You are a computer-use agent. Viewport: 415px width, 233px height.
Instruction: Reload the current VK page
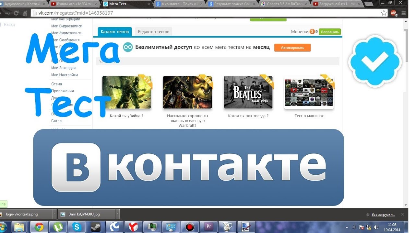point(16,13)
